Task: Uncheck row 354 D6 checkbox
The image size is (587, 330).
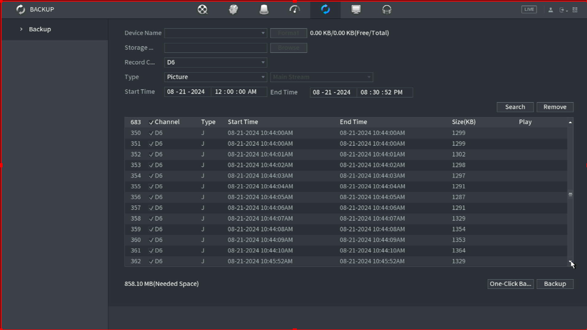Action: coord(151,176)
